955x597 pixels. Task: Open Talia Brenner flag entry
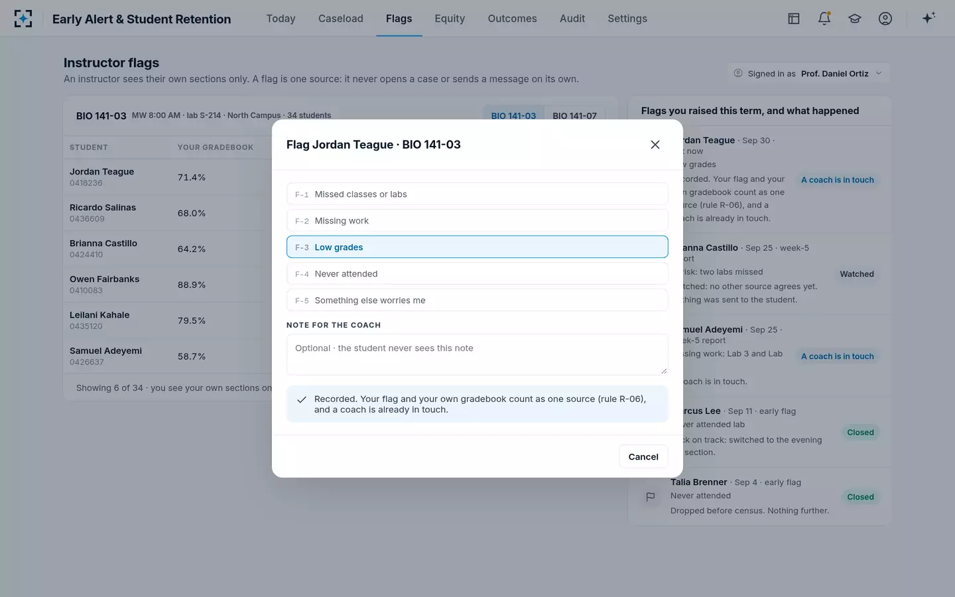click(759, 496)
